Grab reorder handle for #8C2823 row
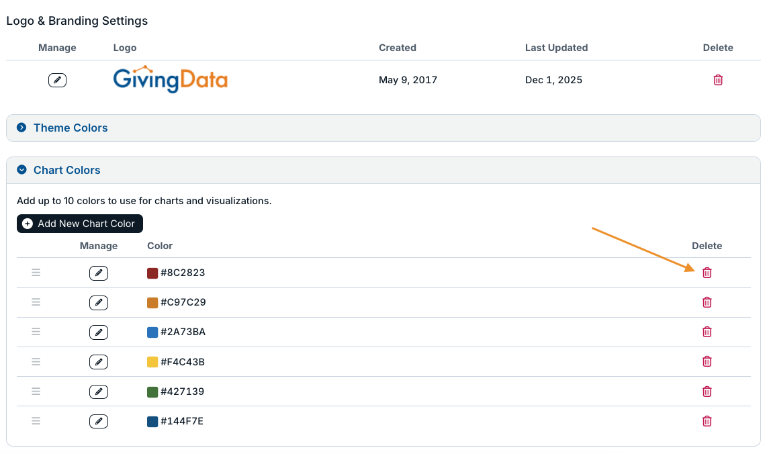The width and height of the screenshot is (767, 454). click(36, 273)
